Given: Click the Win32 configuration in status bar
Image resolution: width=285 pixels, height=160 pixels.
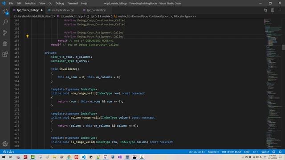Looking at the screenshot, I should [265, 152].
